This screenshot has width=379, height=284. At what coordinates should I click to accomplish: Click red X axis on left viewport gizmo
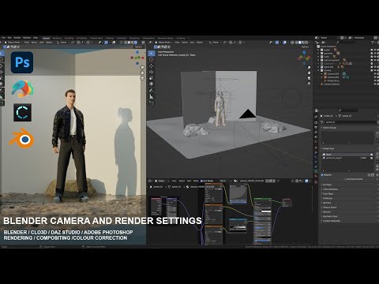click(143, 58)
